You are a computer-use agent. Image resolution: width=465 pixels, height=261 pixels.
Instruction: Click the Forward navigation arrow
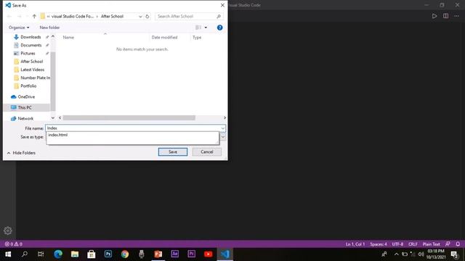coord(20,16)
